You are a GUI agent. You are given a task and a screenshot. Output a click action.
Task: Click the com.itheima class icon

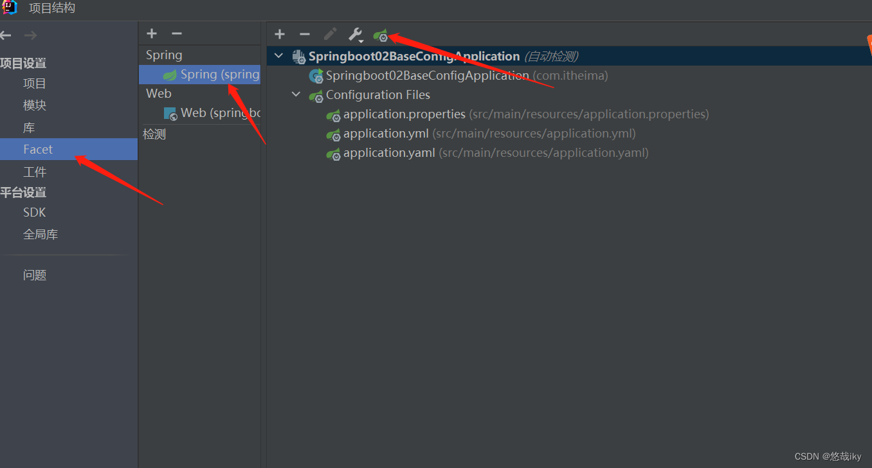(316, 76)
